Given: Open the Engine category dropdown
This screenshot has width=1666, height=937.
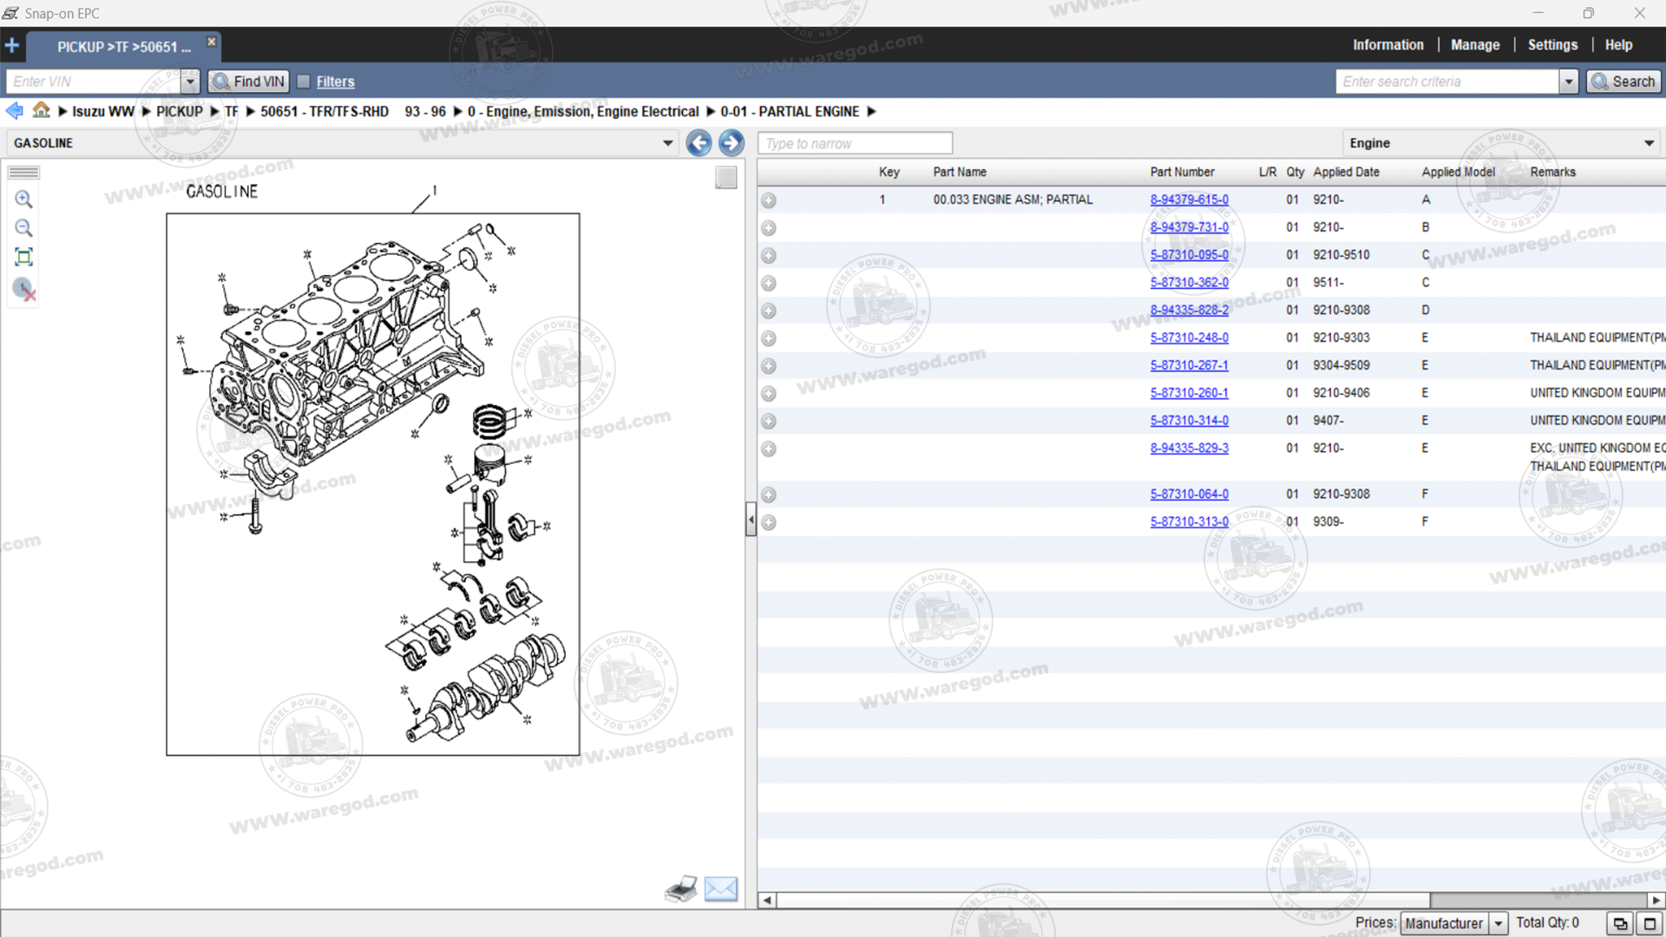Looking at the screenshot, I should (x=1649, y=143).
